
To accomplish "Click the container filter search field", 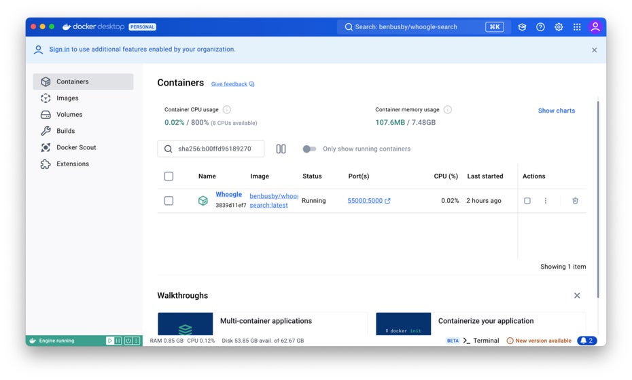I will [211, 149].
